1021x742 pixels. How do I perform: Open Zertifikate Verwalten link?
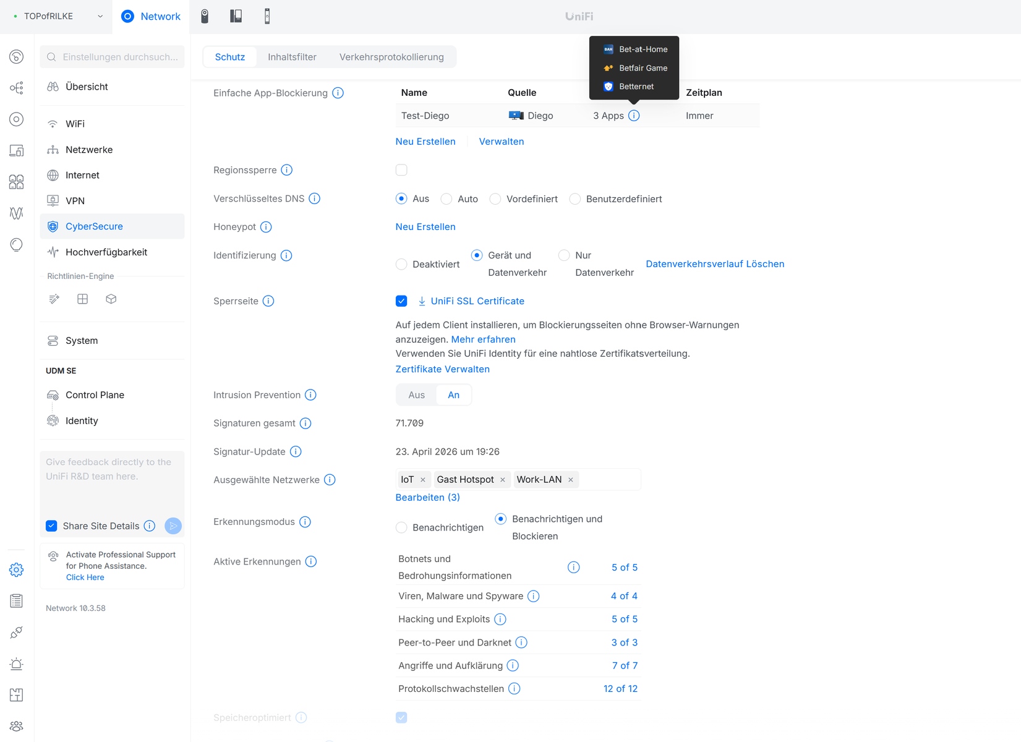click(443, 369)
